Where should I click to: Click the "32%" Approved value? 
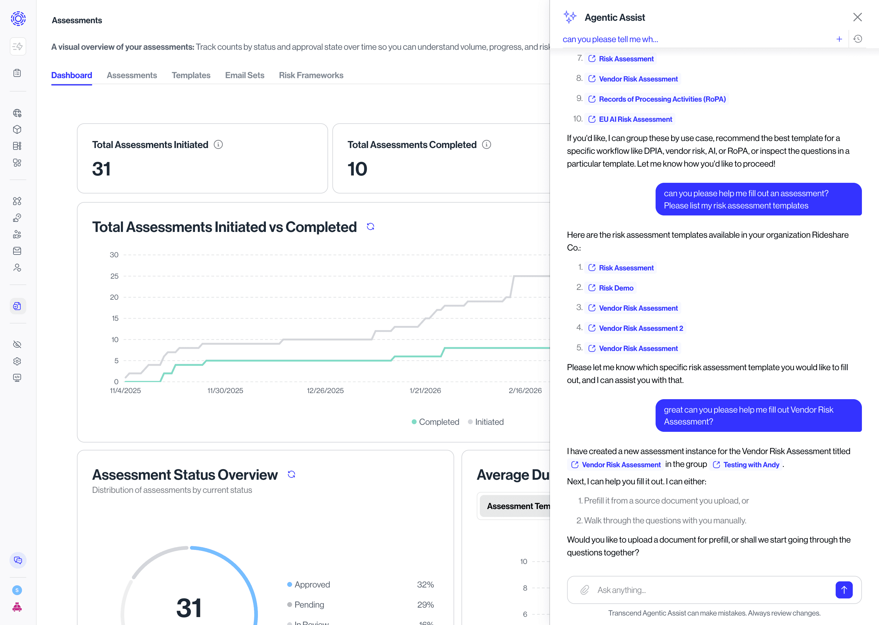pyautogui.click(x=425, y=585)
